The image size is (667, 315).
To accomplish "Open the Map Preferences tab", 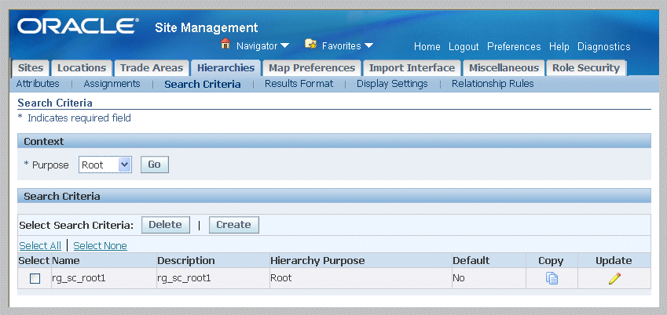I will point(312,68).
